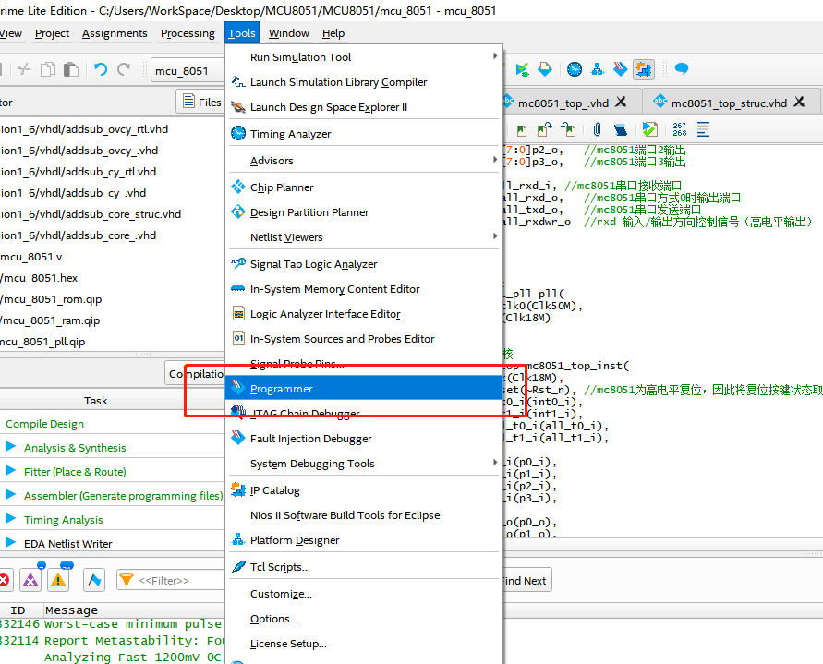The image size is (823, 664).
Task: Close the mc8051_top_.vhd tab
Action: (x=621, y=103)
